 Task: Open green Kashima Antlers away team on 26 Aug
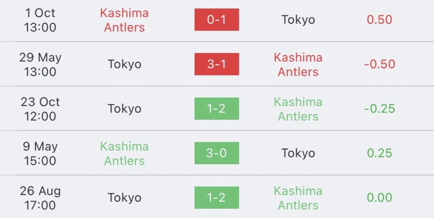pyautogui.click(x=298, y=198)
